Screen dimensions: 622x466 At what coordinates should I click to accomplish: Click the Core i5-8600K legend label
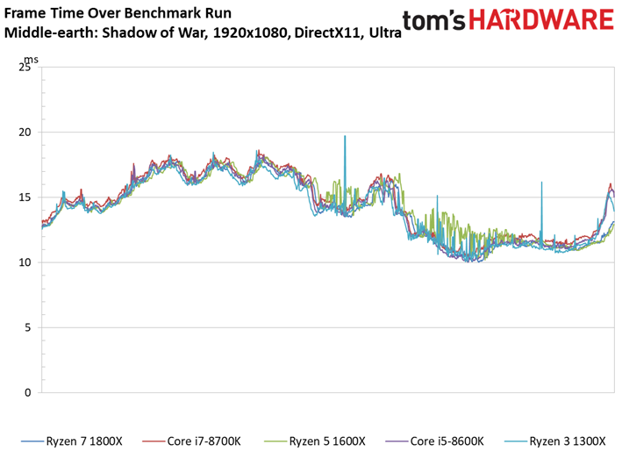(x=447, y=441)
